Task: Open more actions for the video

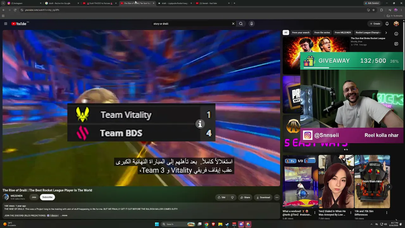Action: click(277, 197)
